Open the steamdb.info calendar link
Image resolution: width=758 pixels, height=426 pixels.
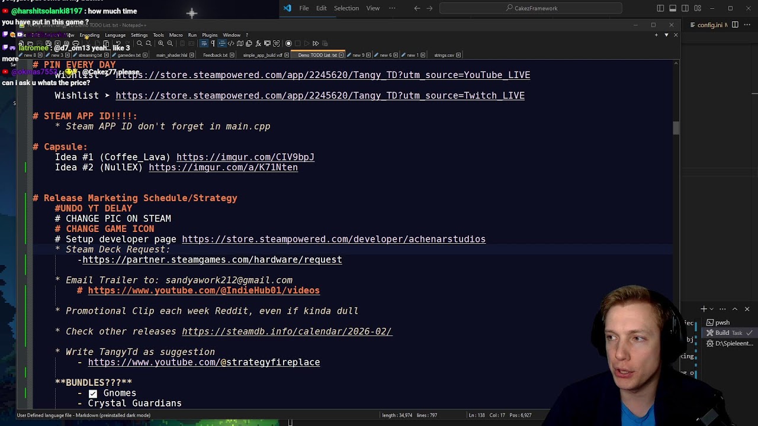click(287, 331)
